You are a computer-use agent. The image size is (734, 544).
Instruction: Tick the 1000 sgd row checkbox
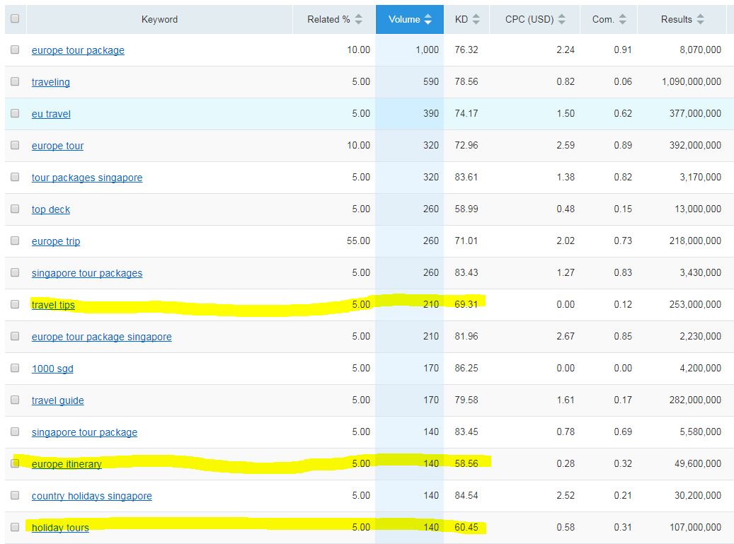tap(15, 368)
